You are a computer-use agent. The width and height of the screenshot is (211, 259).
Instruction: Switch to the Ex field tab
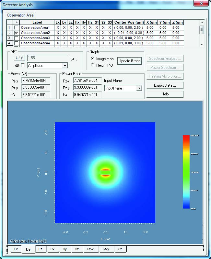(15, 249)
